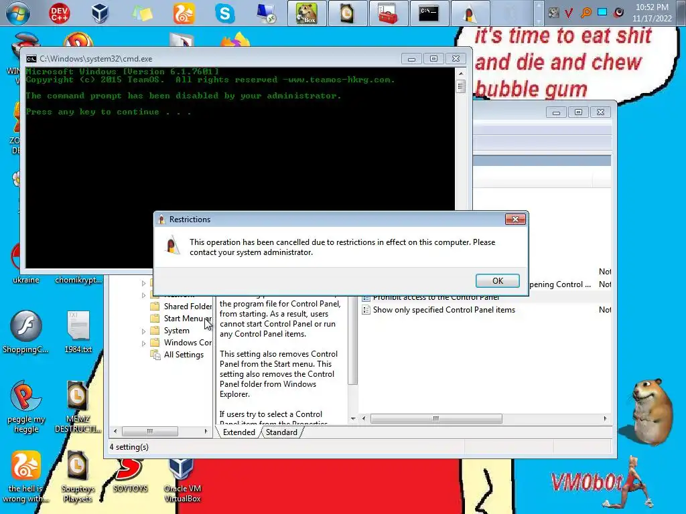Image resolution: width=686 pixels, height=514 pixels.
Task: Open the Sticky Notes taskbar icon
Action: (x=143, y=13)
